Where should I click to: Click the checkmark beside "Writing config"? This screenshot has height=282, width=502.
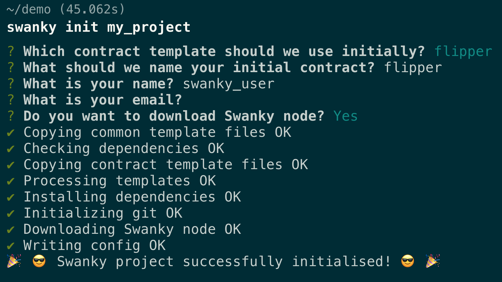pyautogui.click(x=11, y=246)
